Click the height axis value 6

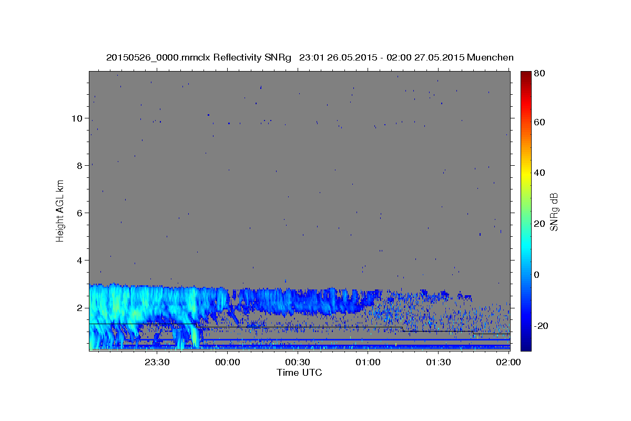(80, 213)
